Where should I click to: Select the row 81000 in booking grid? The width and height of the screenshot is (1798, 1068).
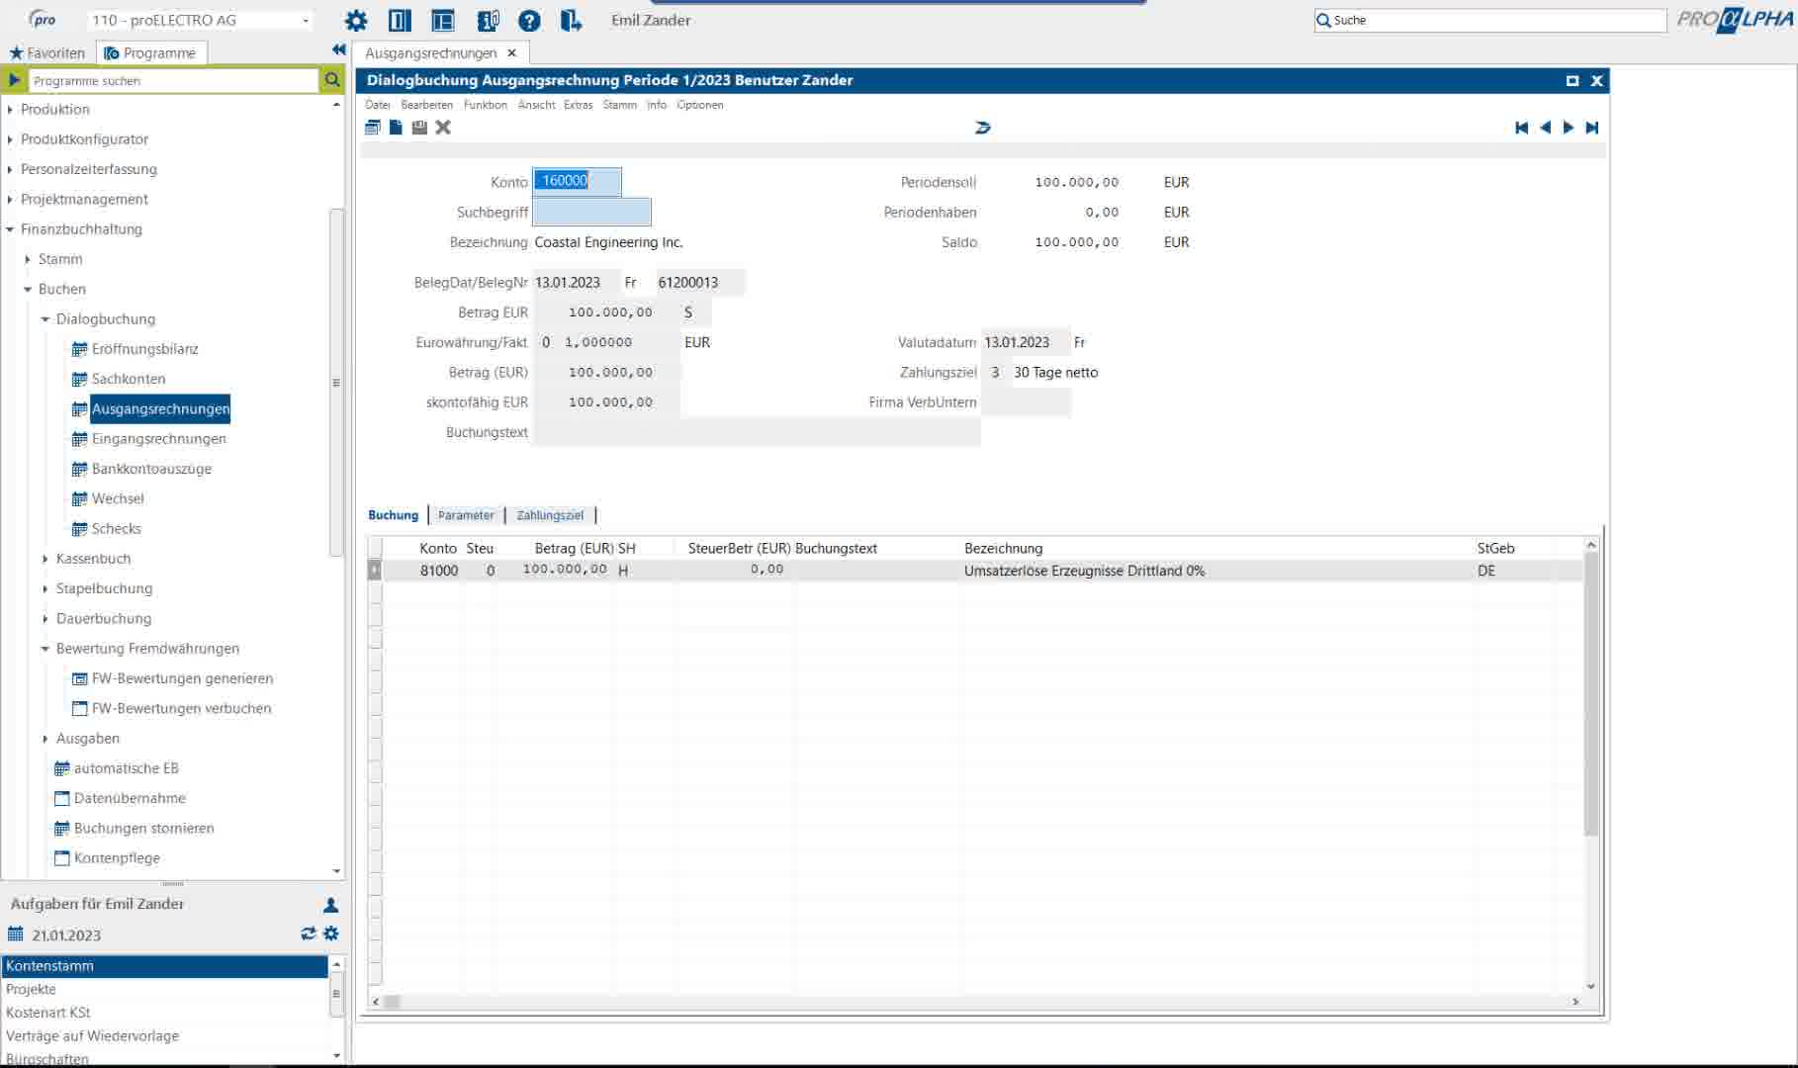click(x=976, y=571)
